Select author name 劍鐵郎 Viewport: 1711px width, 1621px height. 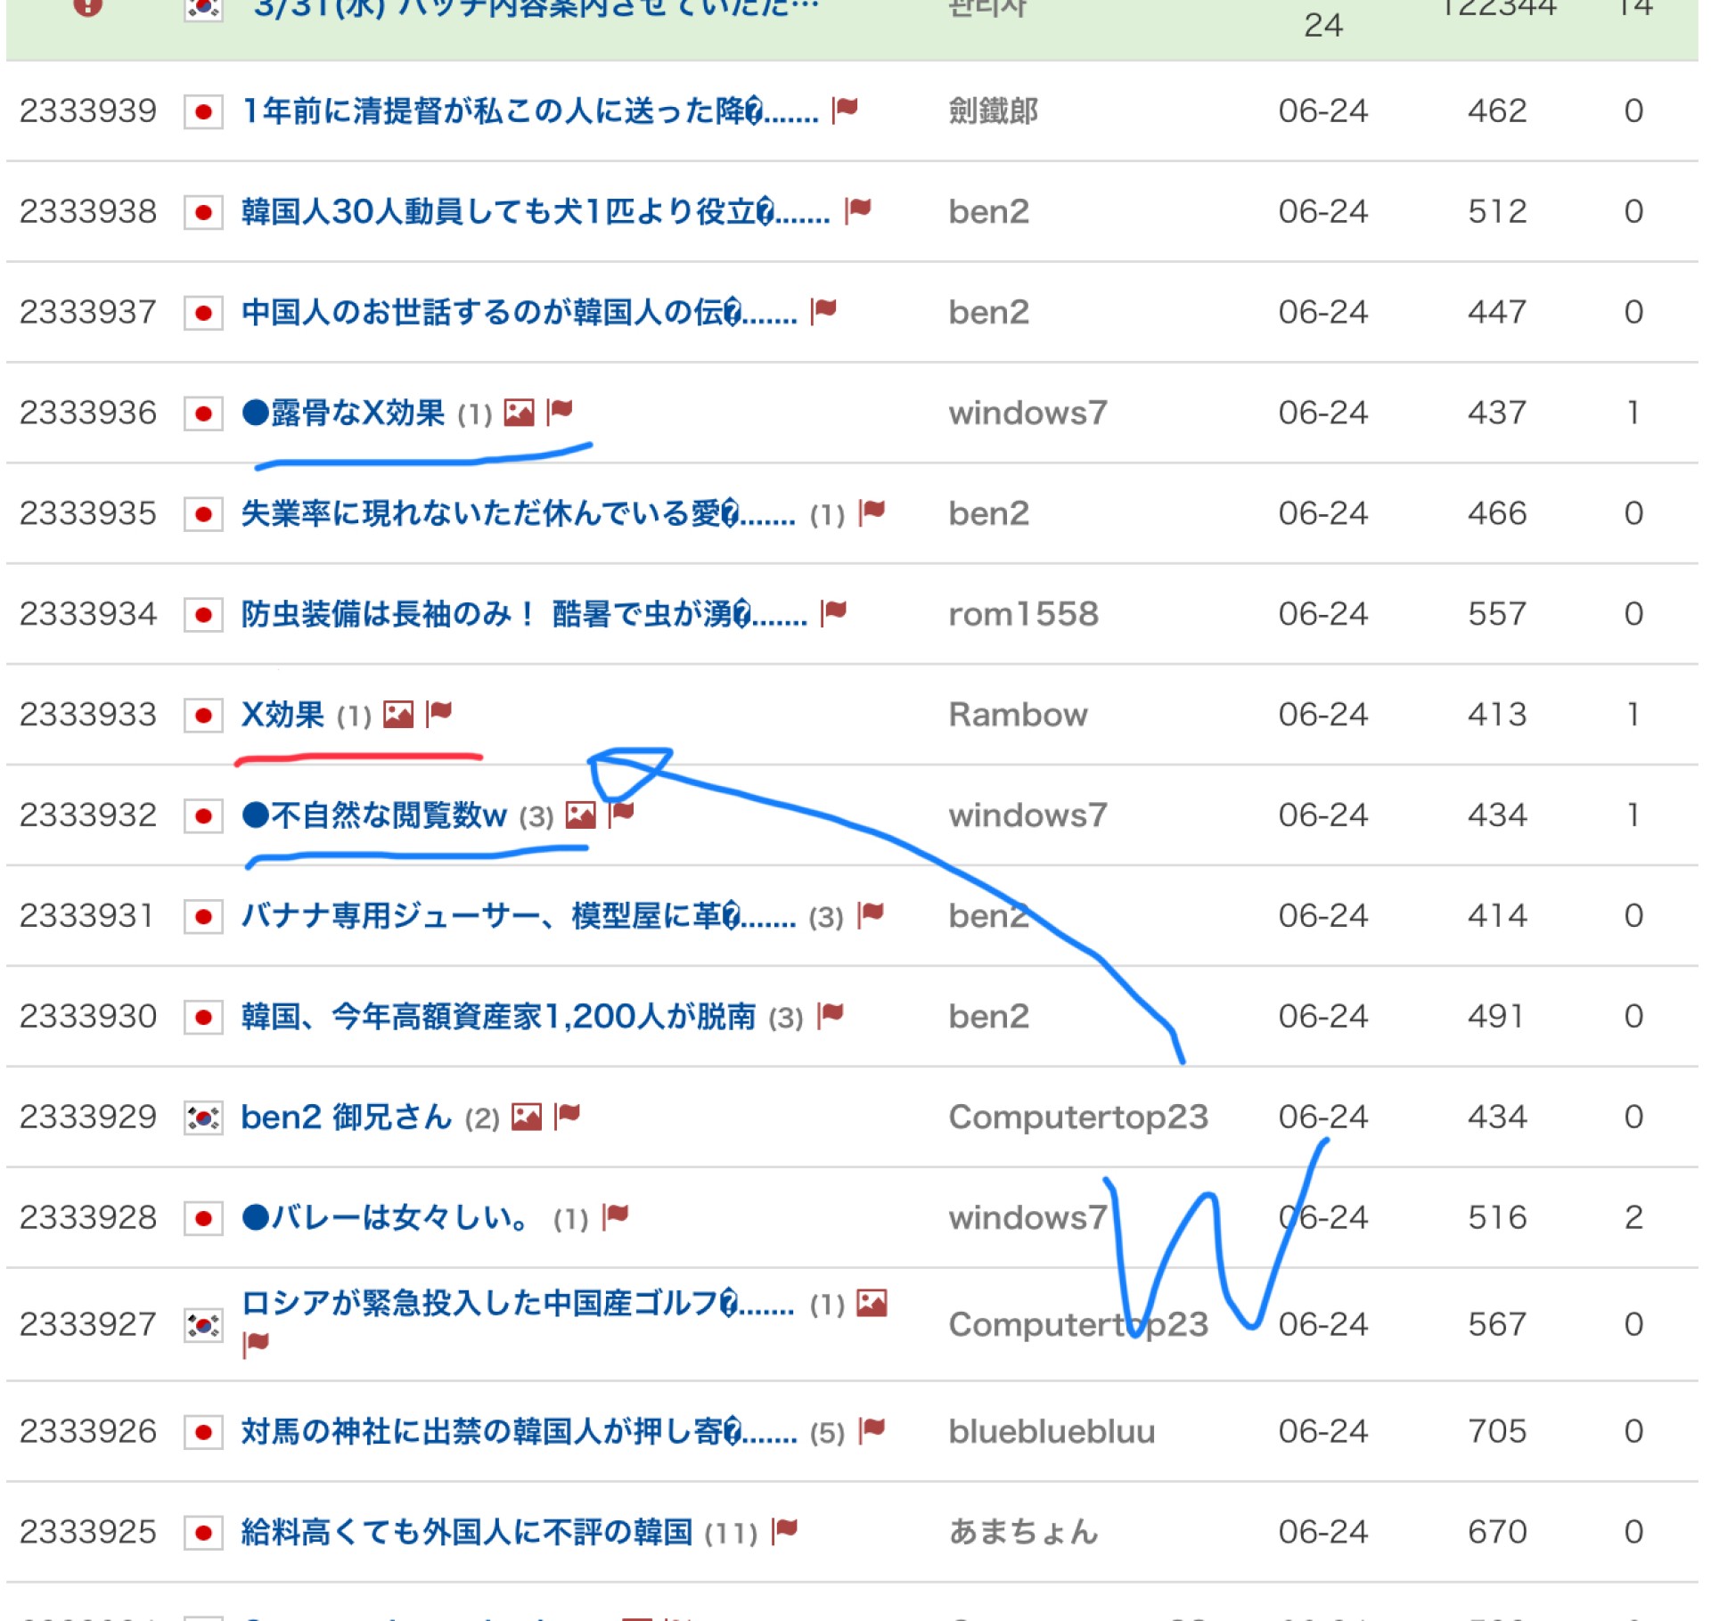(994, 111)
